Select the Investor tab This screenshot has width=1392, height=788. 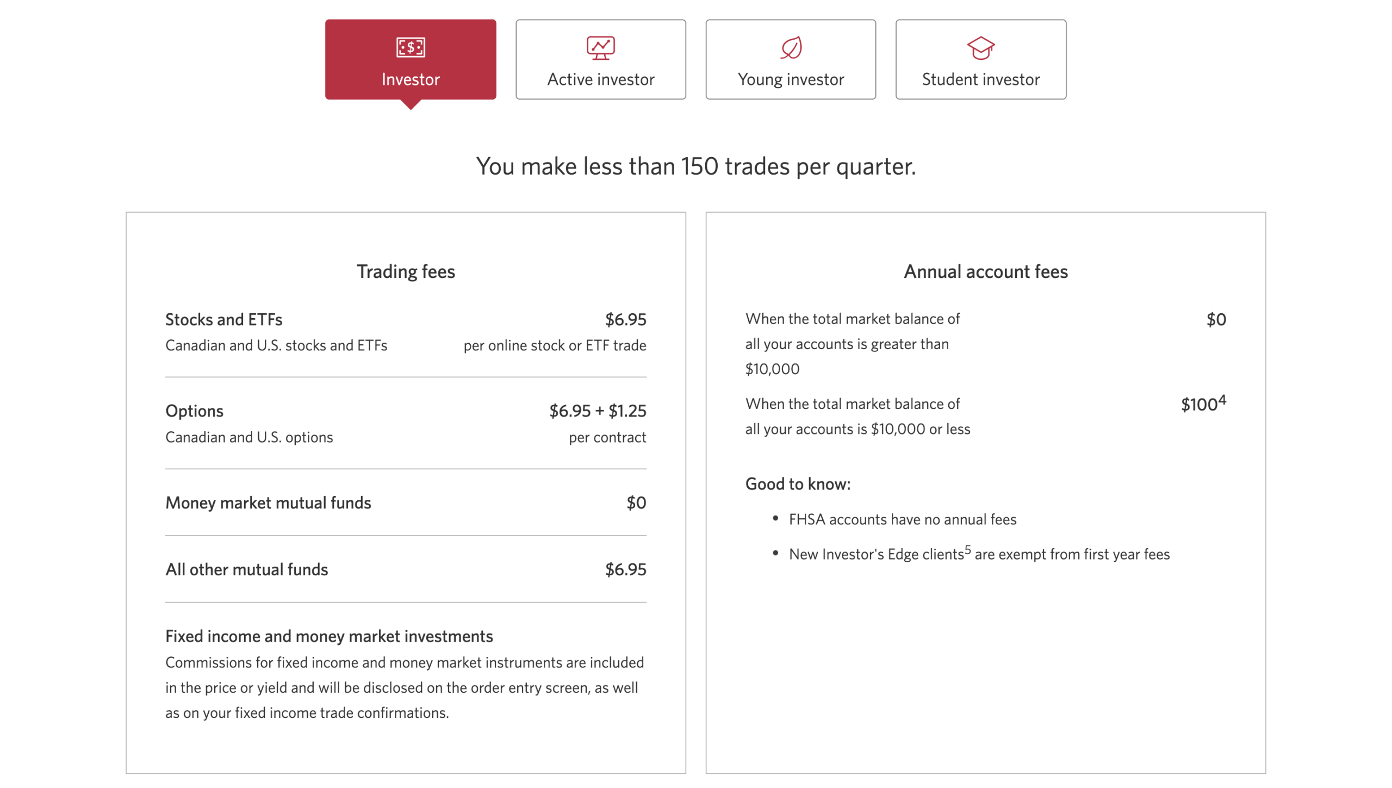411,79
